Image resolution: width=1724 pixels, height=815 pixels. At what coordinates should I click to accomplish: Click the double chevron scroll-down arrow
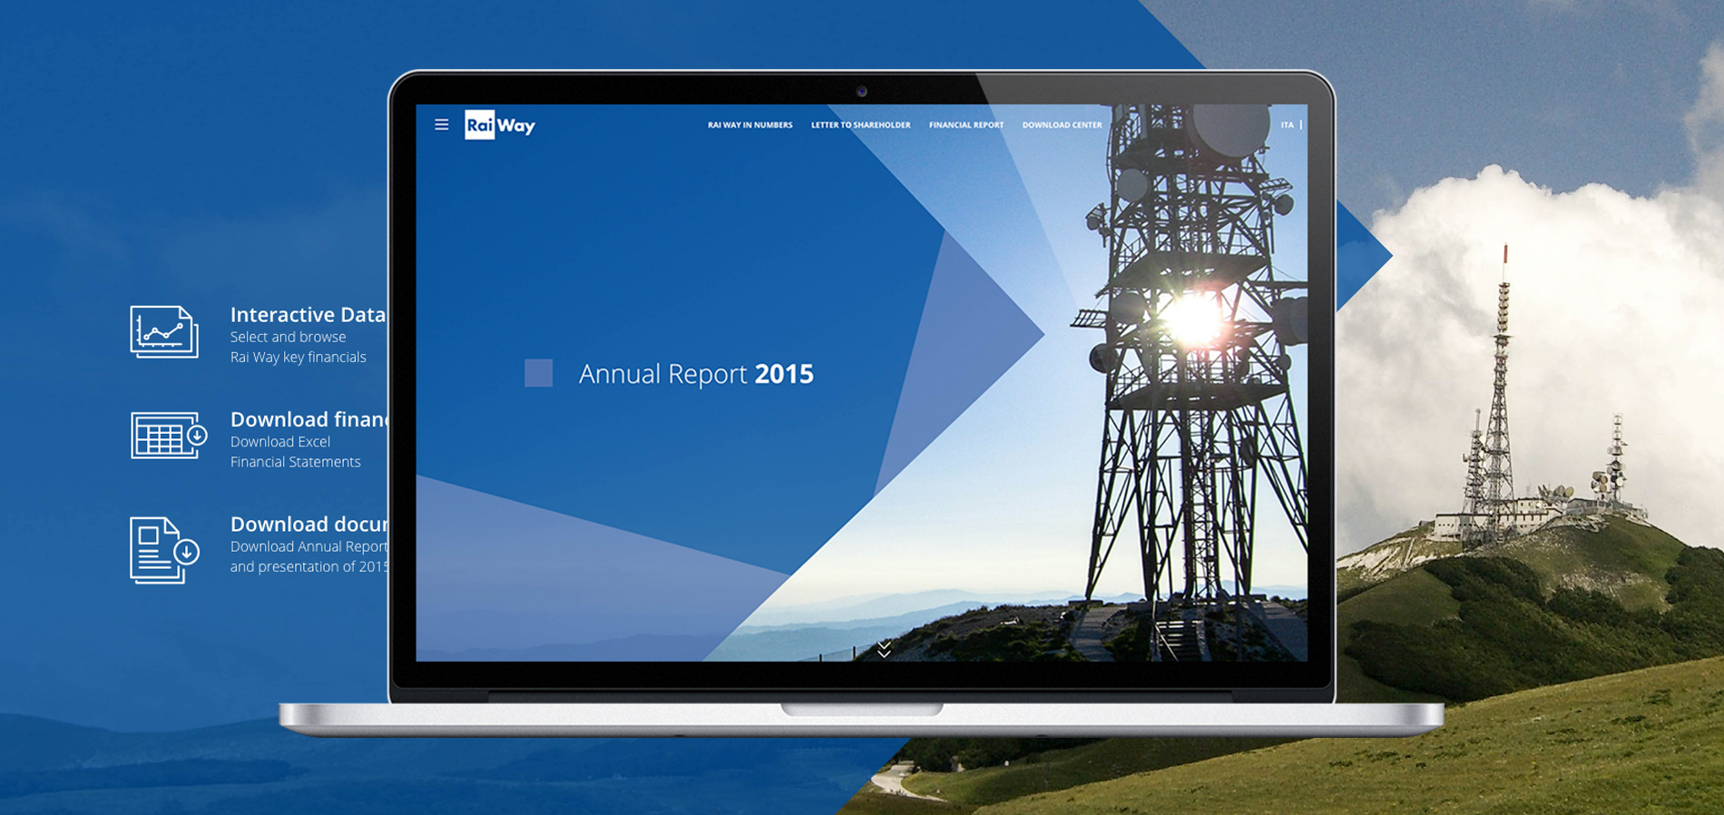[x=884, y=648]
